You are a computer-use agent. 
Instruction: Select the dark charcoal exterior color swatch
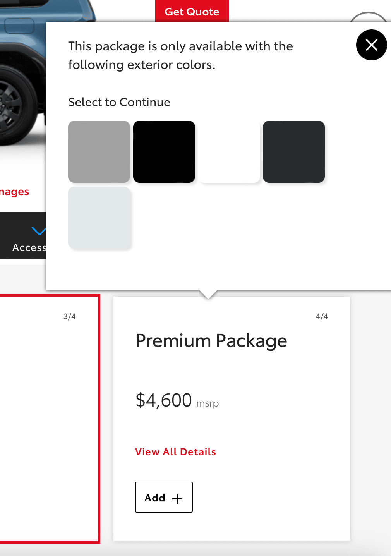tap(294, 152)
